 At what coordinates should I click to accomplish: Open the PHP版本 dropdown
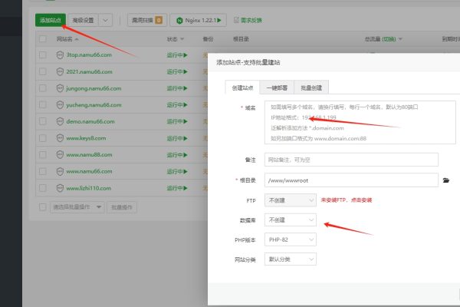click(291, 239)
